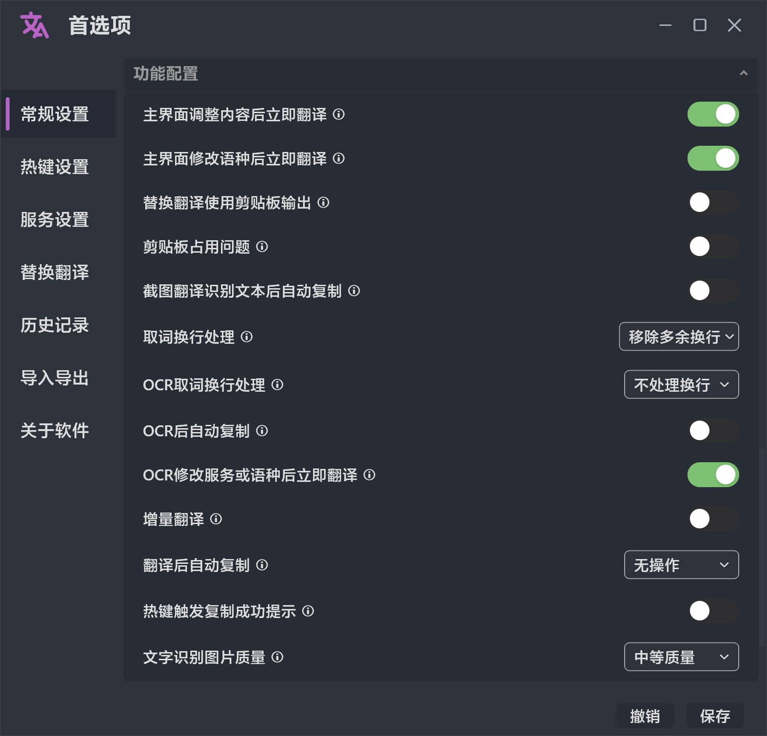Open info tooltip for 主界面修改语种后立即翻译

[338, 159]
